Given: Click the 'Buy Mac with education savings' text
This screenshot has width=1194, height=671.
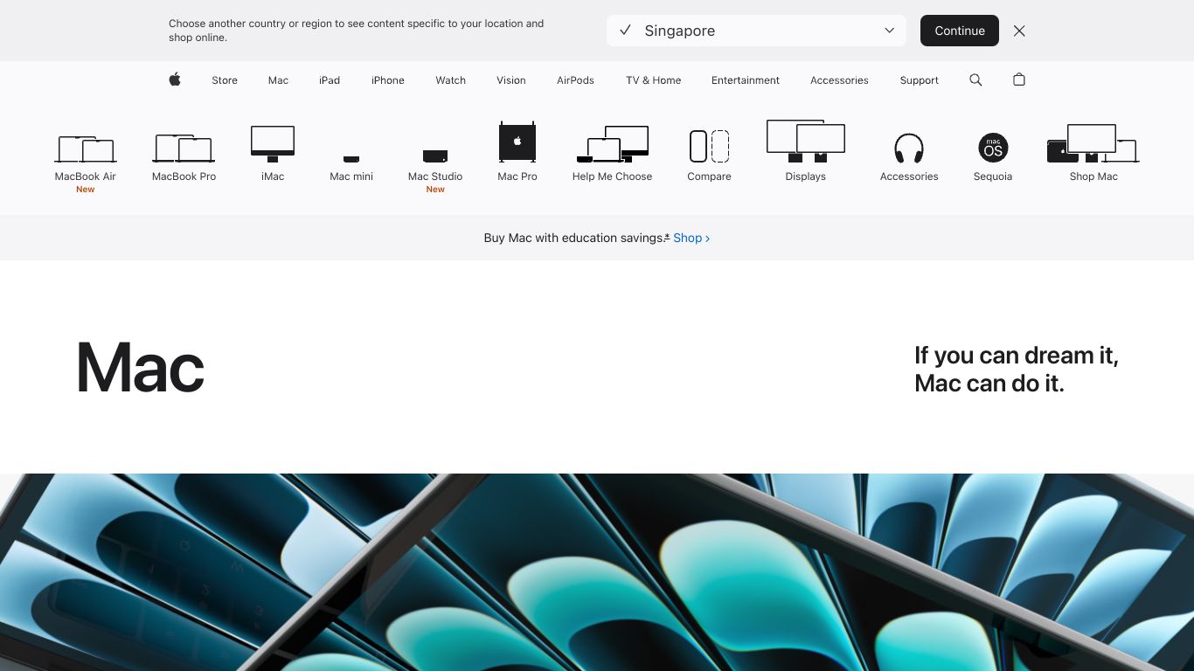Looking at the screenshot, I should tap(573, 238).
